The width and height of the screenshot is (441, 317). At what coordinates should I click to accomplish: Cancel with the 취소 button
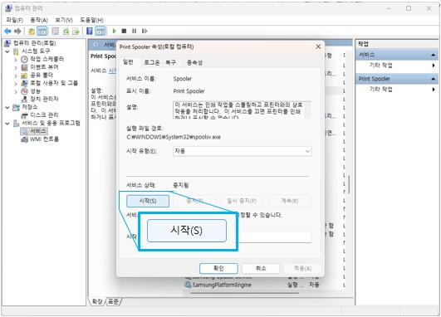(261, 268)
